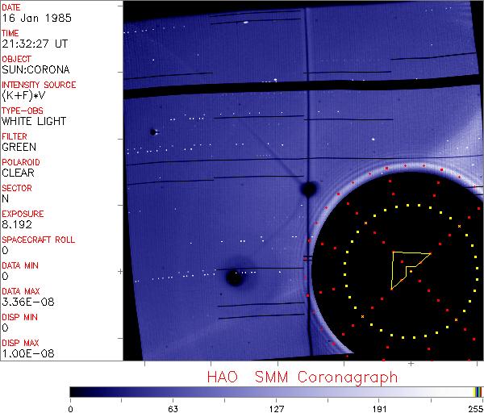Screen dimensions: 484x413
Task: Click the 127 tick label on color bar
Action: coord(276,409)
